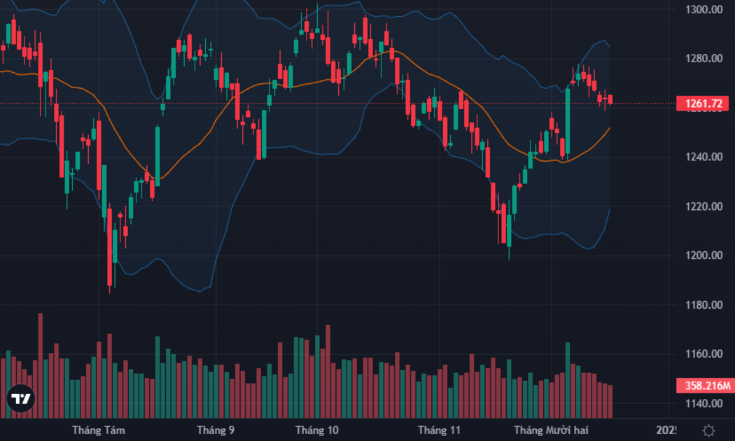This screenshot has width=735, height=441.
Task: Select the volume value label 358.216M
Action: (x=706, y=386)
